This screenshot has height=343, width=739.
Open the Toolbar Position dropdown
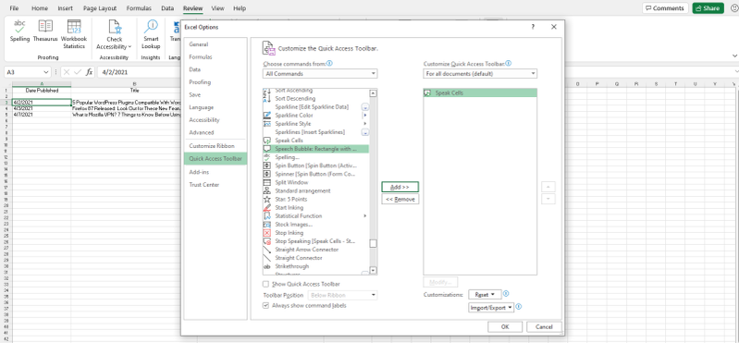[342, 296]
